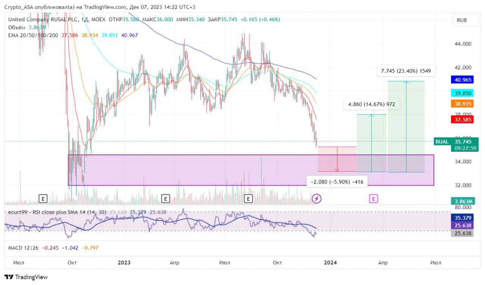Select the EMA 20/50/100/200 indicator legend
The image size is (485, 285).
pos(33,35)
